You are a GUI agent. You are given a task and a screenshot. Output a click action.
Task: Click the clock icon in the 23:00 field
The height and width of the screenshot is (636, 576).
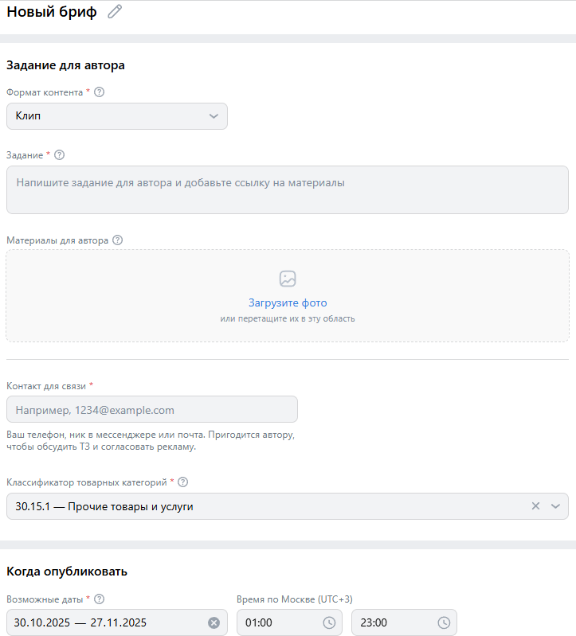[x=444, y=622]
